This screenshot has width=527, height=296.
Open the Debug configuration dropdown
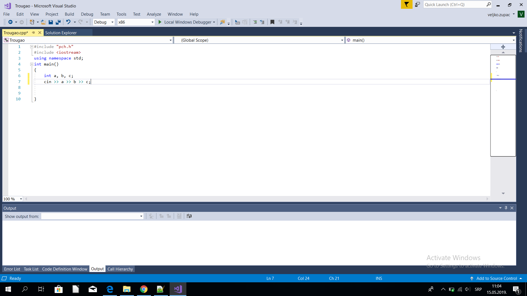(104, 22)
